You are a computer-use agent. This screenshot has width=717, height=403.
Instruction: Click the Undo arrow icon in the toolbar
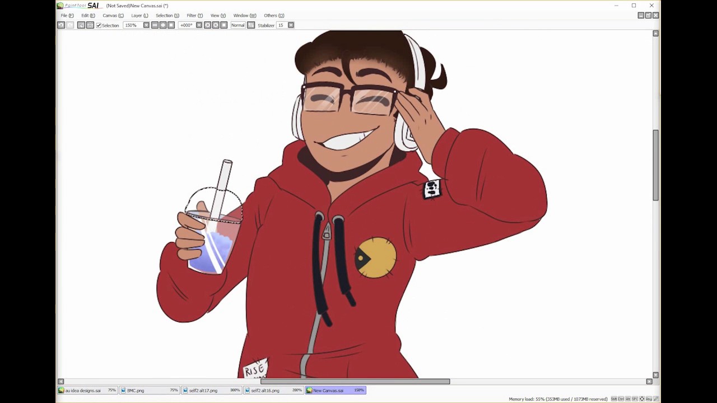[x=61, y=25]
